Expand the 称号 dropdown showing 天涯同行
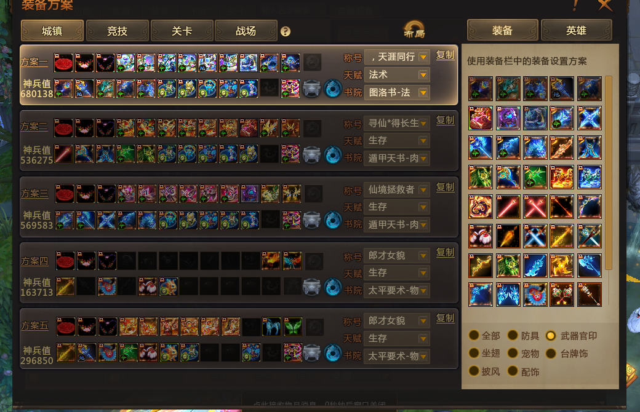Viewport: 640px width, 412px height. 397,57
